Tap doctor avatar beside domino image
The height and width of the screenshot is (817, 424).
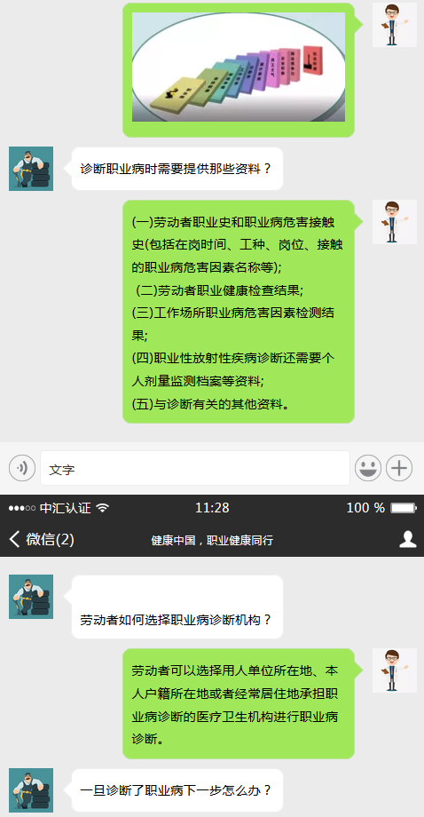[395, 25]
